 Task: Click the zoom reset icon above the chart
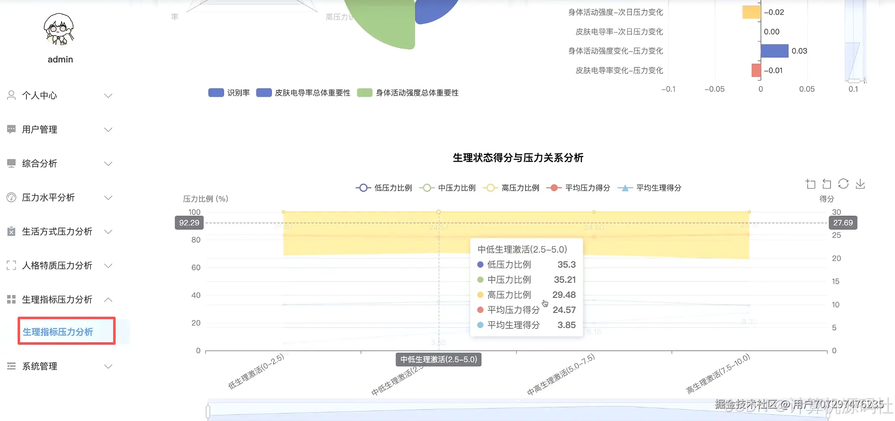tap(827, 183)
